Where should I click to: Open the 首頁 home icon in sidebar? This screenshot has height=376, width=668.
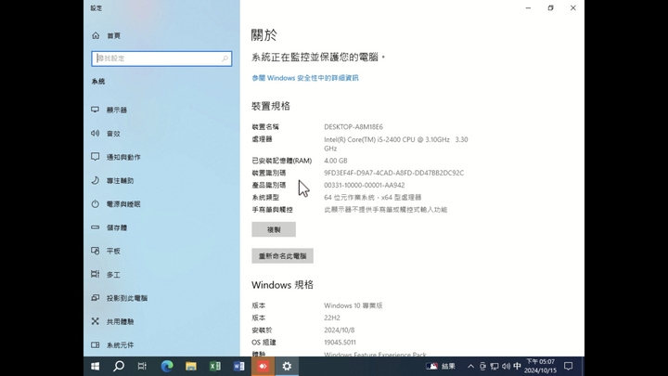pos(96,36)
